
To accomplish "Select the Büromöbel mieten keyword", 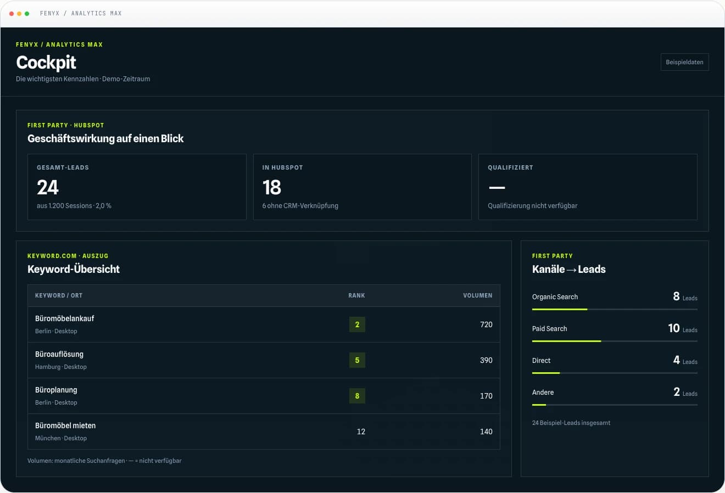I will [x=65, y=425].
